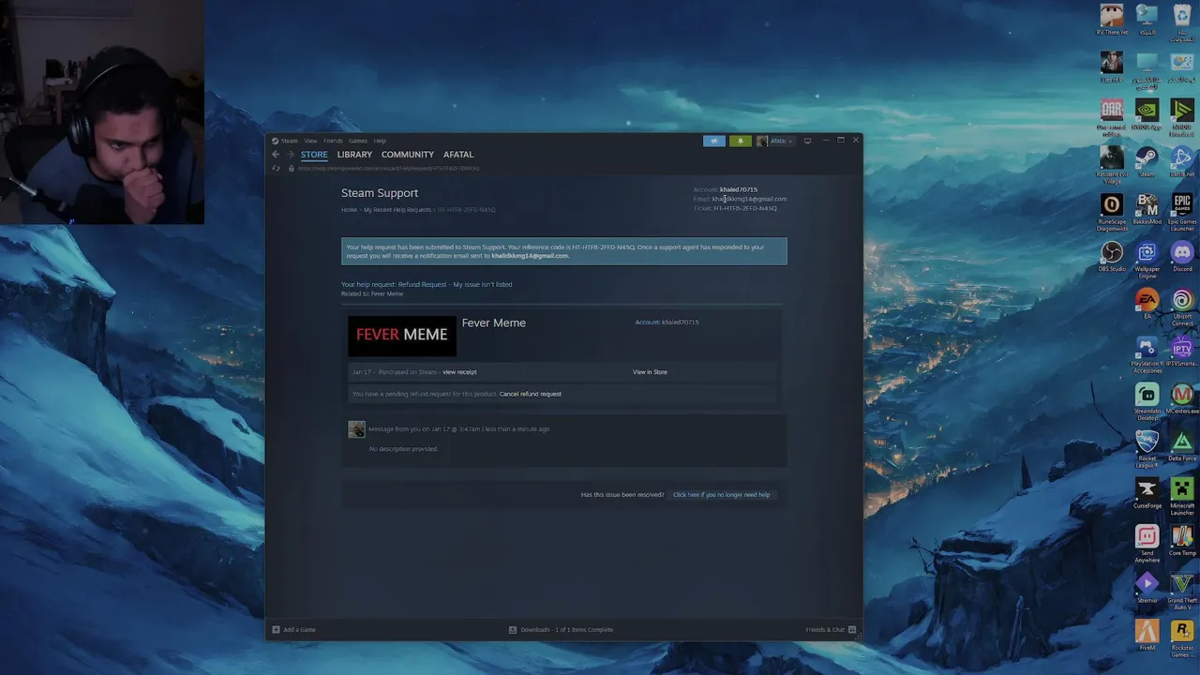Reload the Steam Support page
1200x675 pixels.
(276, 169)
